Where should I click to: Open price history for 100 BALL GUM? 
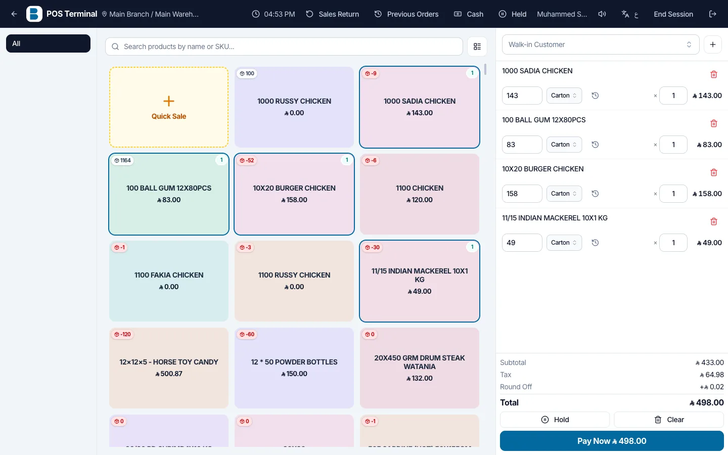pos(596,145)
